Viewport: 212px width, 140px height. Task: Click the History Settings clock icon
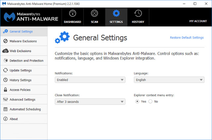coord(5,80)
